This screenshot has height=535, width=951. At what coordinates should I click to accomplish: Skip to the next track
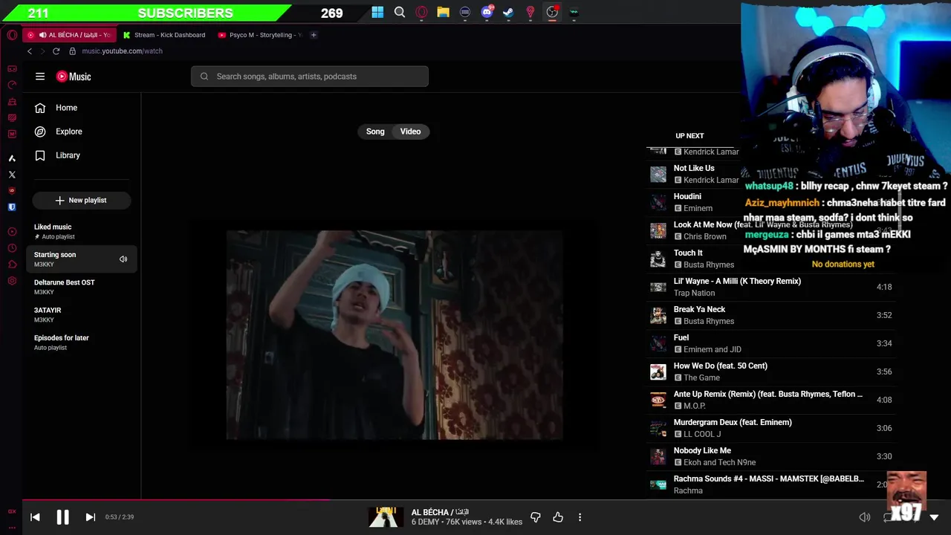(x=90, y=517)
